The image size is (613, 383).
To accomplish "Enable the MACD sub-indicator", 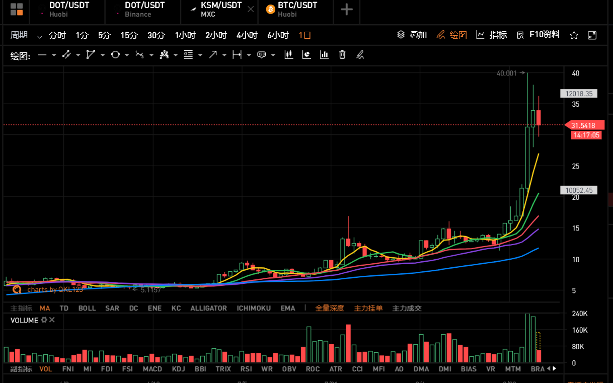I will pyautogui.click(x=152, y=369).
